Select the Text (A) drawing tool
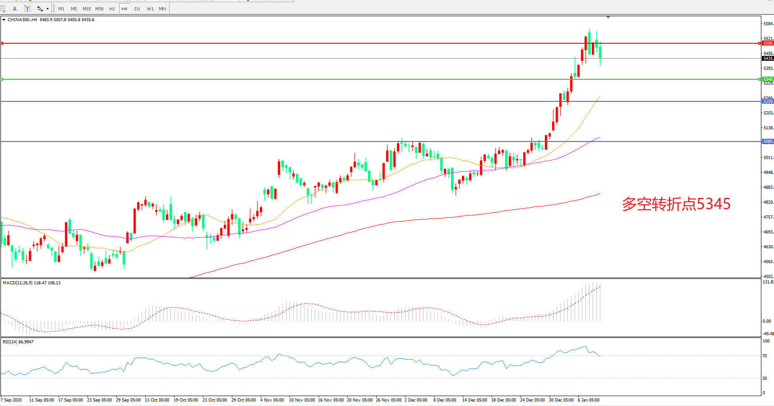Viewport: 774px width, 406px height. 14,9
